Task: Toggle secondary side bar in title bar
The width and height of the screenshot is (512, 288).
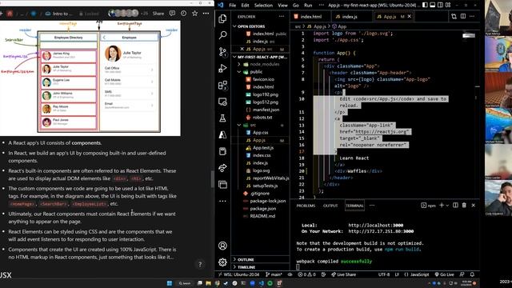Action: [x=441, y=6]
